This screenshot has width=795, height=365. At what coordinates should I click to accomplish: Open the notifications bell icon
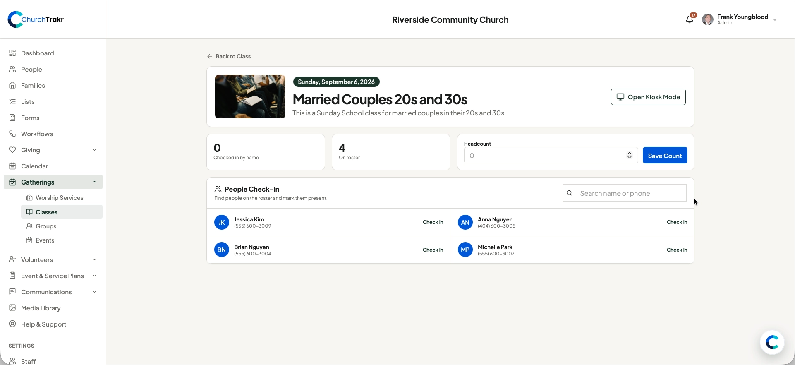click(x=690, y=19)
